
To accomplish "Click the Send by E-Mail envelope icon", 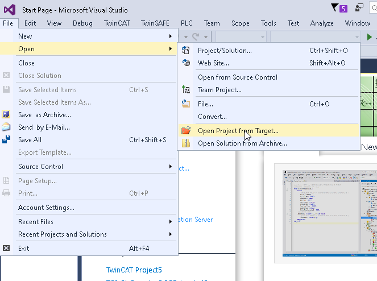I will click(x=6, y=127).
